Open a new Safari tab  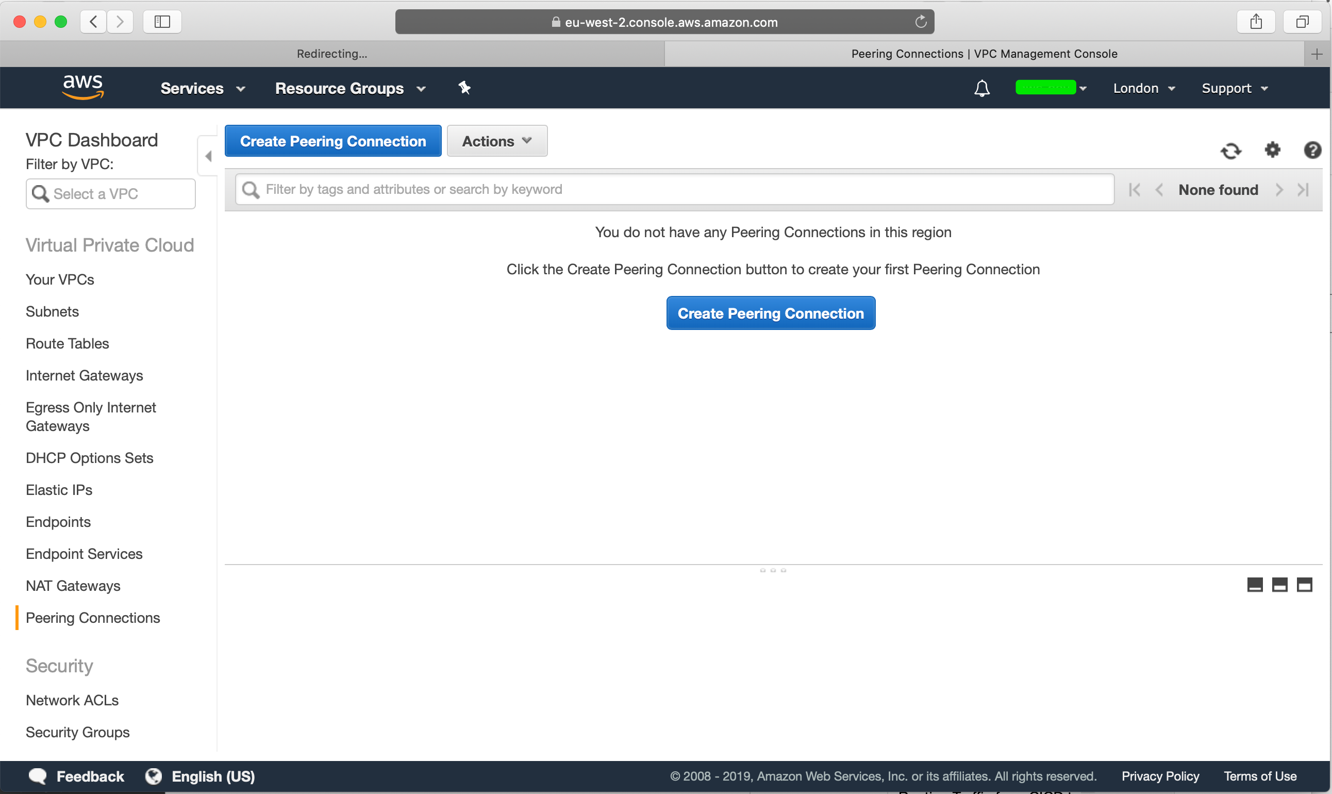point(1317,54)
